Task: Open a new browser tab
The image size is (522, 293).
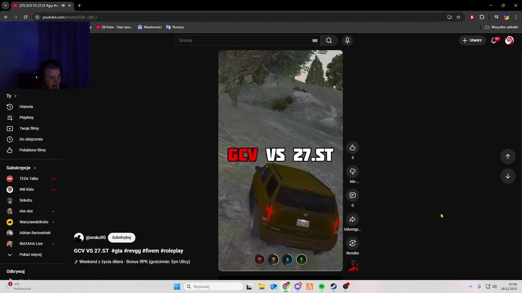Action: click(79, 6)
